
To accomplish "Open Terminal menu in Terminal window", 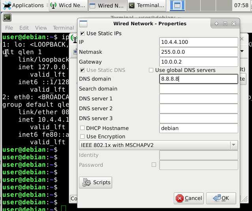I will point(63,28).
